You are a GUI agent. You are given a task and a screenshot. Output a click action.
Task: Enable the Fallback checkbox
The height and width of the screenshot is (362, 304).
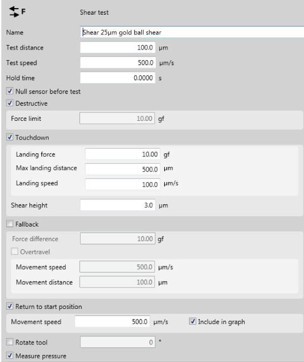tap(9, 223)
